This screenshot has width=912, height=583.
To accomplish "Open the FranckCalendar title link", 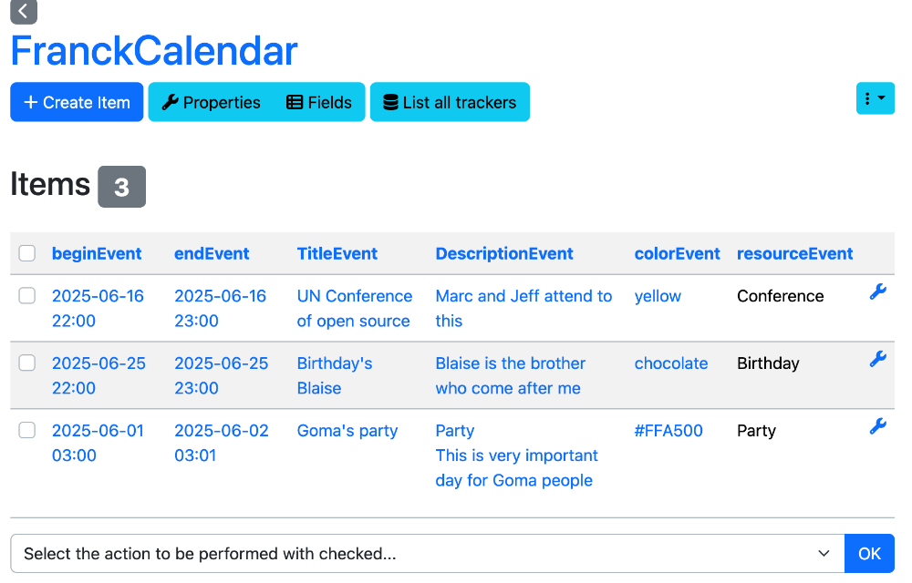I will pyautogui.click(x=154, y=51).
